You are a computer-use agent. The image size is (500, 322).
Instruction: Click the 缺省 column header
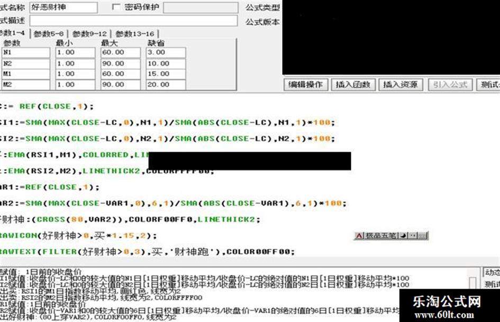pos(156,43)
